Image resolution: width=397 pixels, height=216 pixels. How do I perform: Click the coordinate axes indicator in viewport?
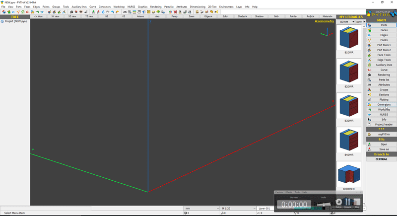pos(327,32)
